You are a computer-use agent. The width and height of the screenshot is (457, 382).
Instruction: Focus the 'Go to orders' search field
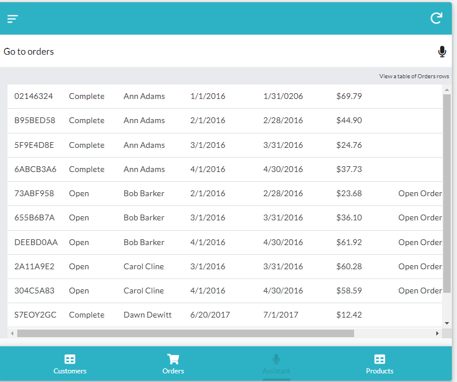[x=218, y=51]
